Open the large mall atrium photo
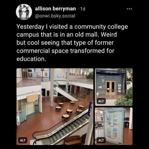Viewport: 149px width, 149px height. 55,107
